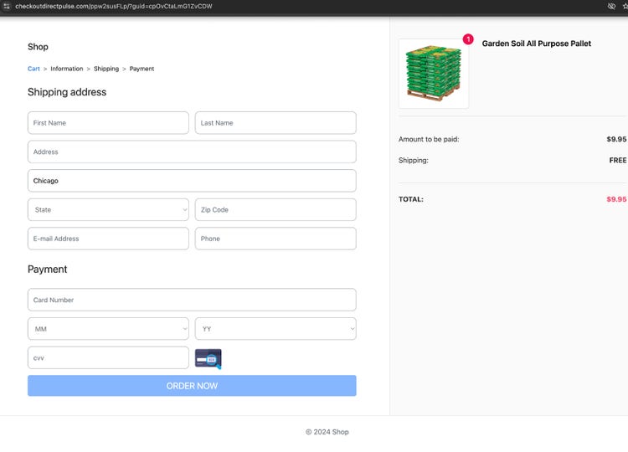Select the Information breadcrumb step

click(x=67, y=69)
